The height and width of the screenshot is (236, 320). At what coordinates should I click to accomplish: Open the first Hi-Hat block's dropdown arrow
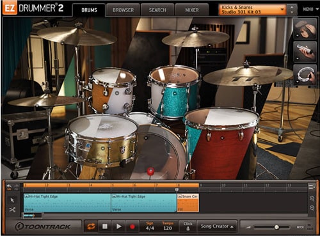27,196
